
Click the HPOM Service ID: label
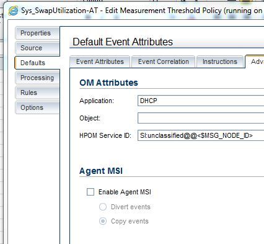click(x=105, y=135)
